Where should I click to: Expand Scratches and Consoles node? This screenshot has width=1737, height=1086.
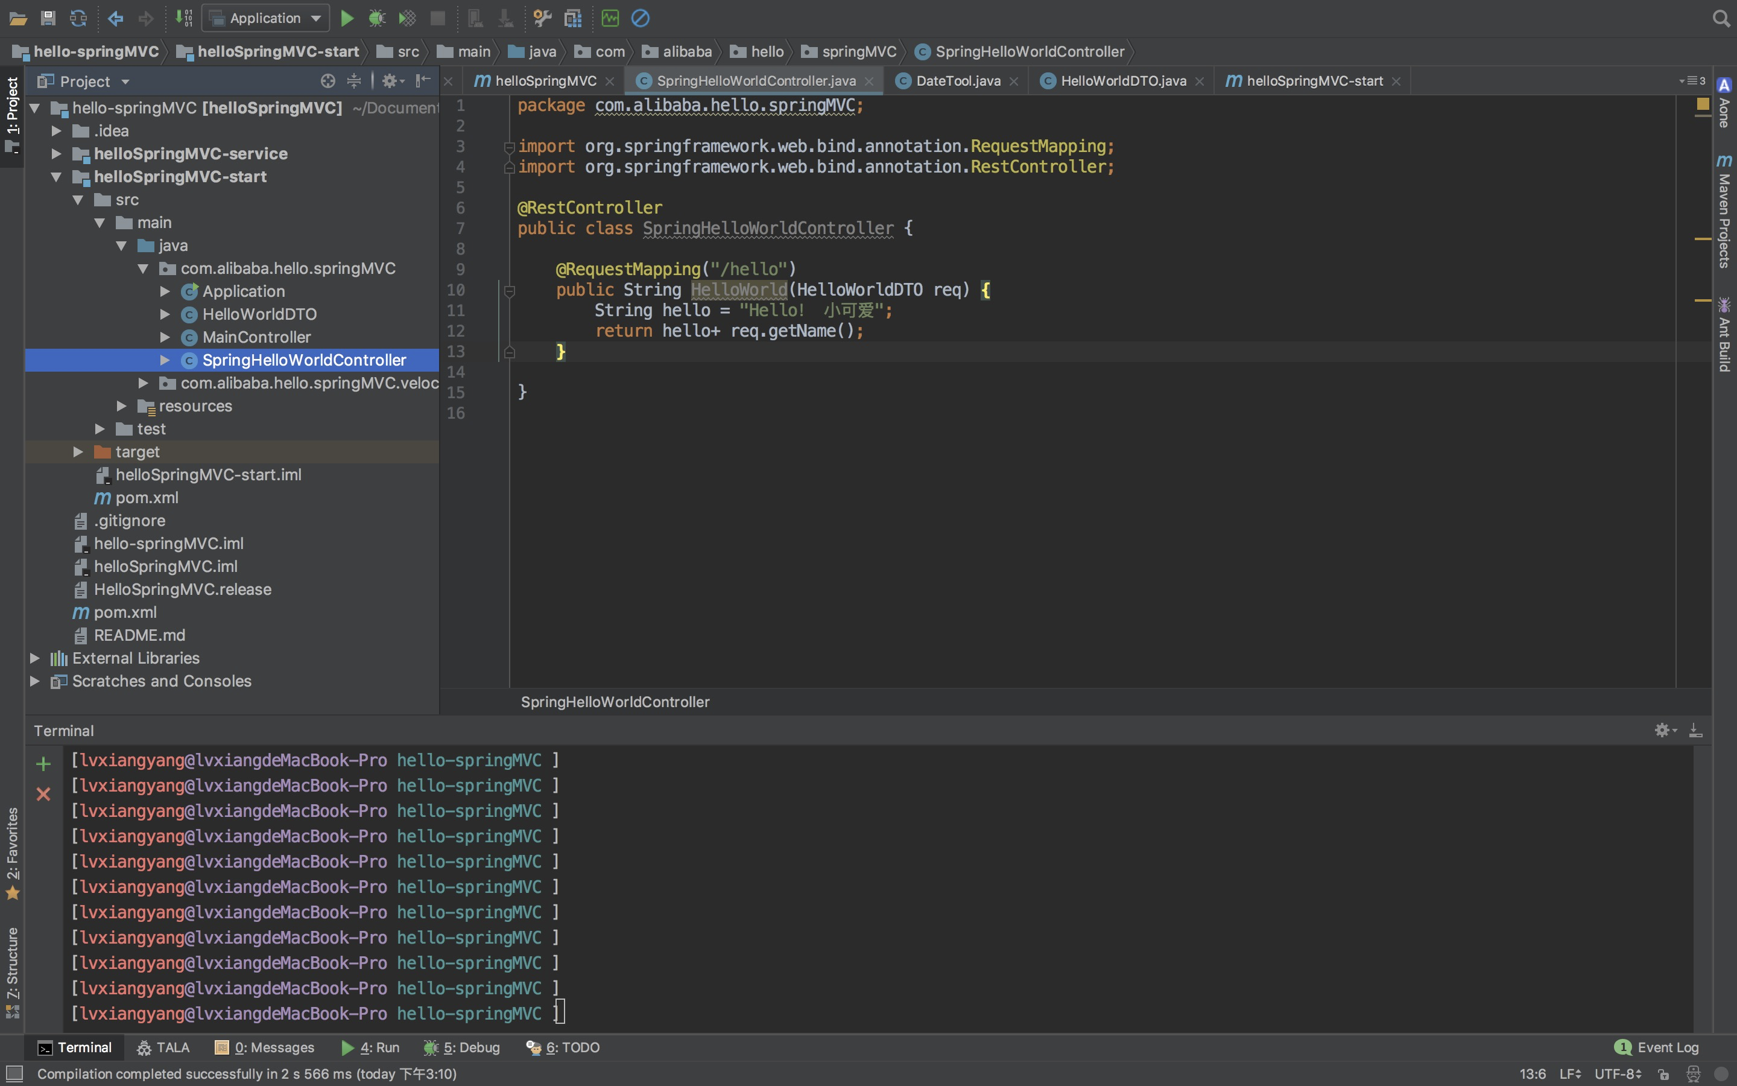point(34,681)
